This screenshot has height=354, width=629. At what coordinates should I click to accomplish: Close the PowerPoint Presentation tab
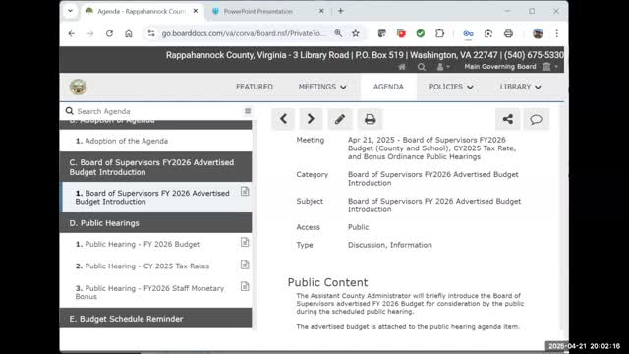[321, 11]
